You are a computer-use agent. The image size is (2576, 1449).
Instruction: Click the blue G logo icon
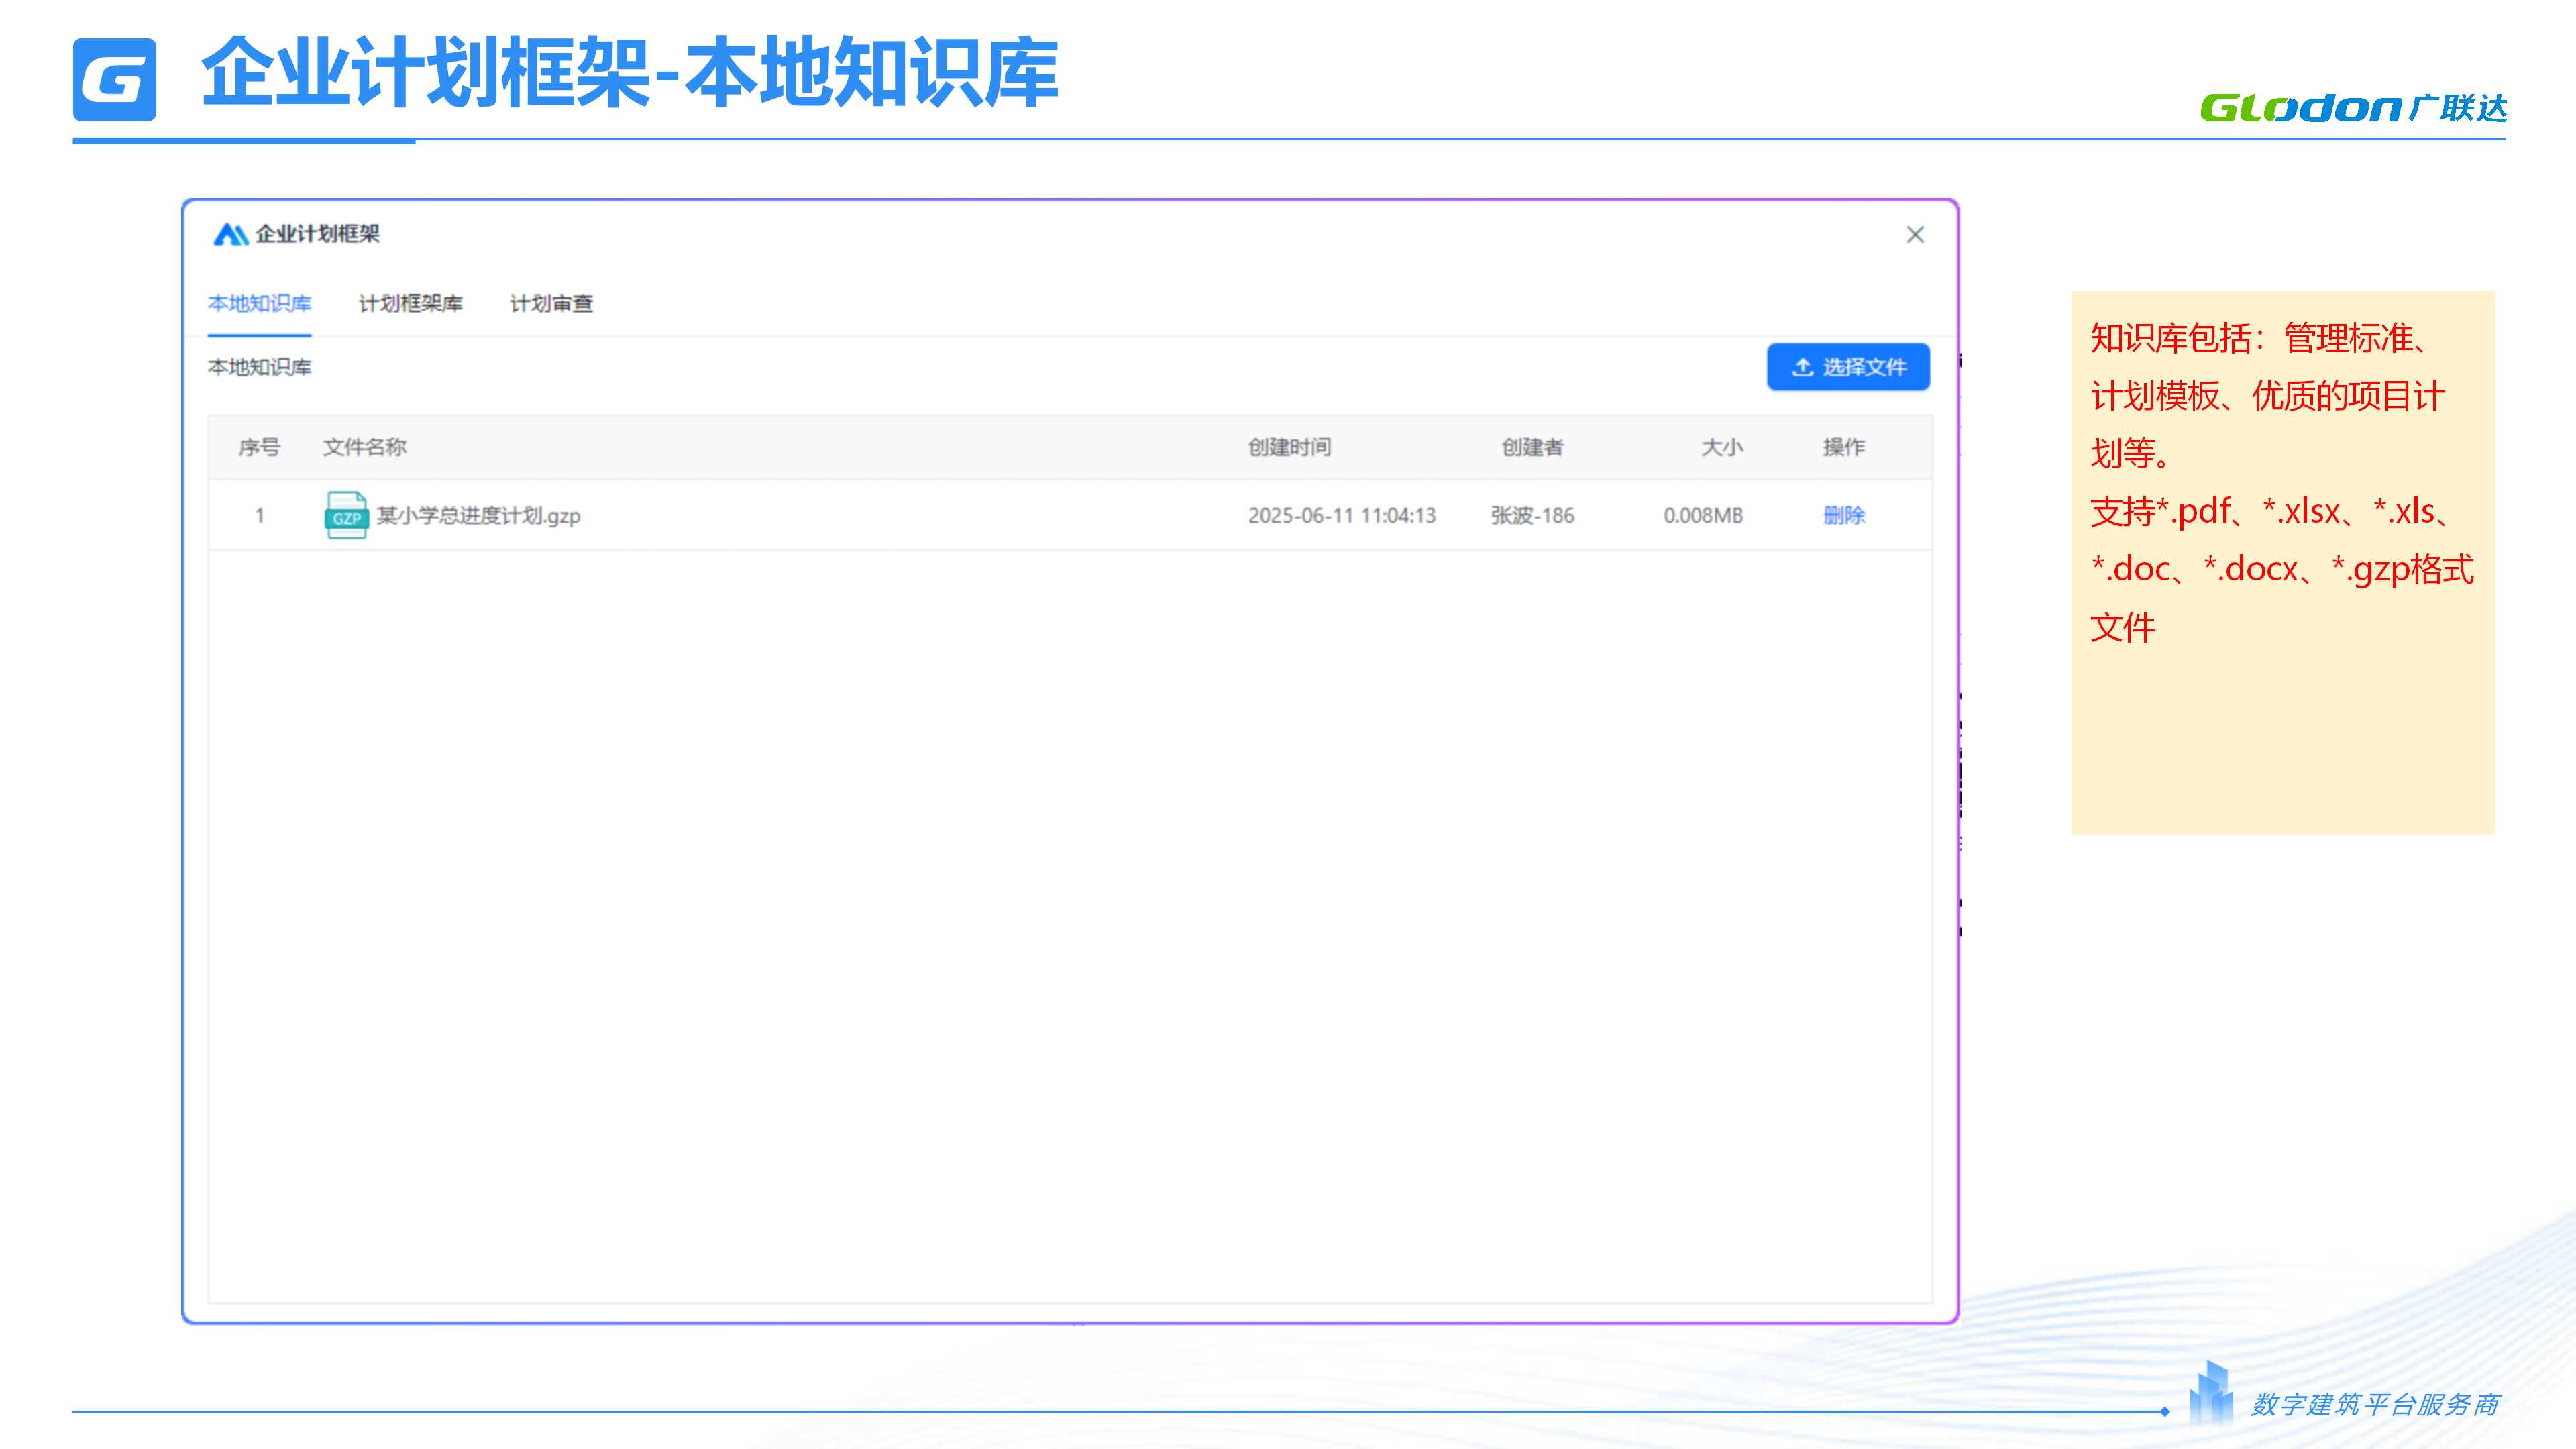click(114, 80)
